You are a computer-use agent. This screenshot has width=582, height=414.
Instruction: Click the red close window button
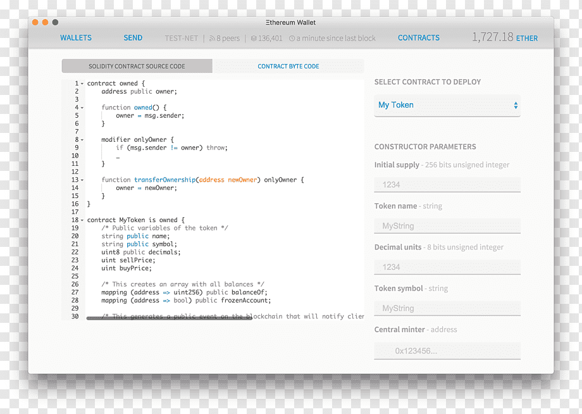(35, 22)
